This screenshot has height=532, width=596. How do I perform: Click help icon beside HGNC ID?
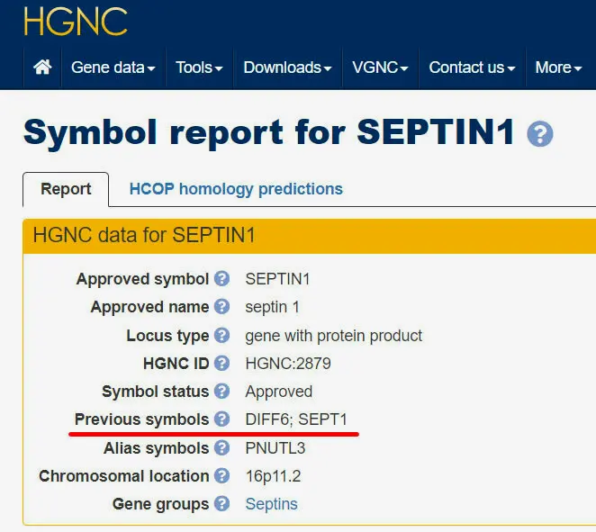click(x=221, y=363)
